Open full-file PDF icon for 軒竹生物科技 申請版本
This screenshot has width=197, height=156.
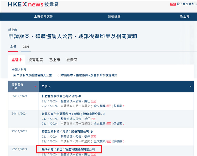pos(109,106)
